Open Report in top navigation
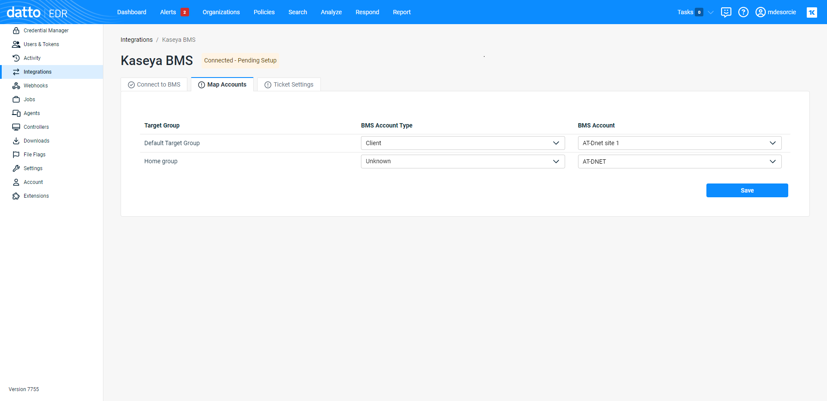 tap(402, 12)
